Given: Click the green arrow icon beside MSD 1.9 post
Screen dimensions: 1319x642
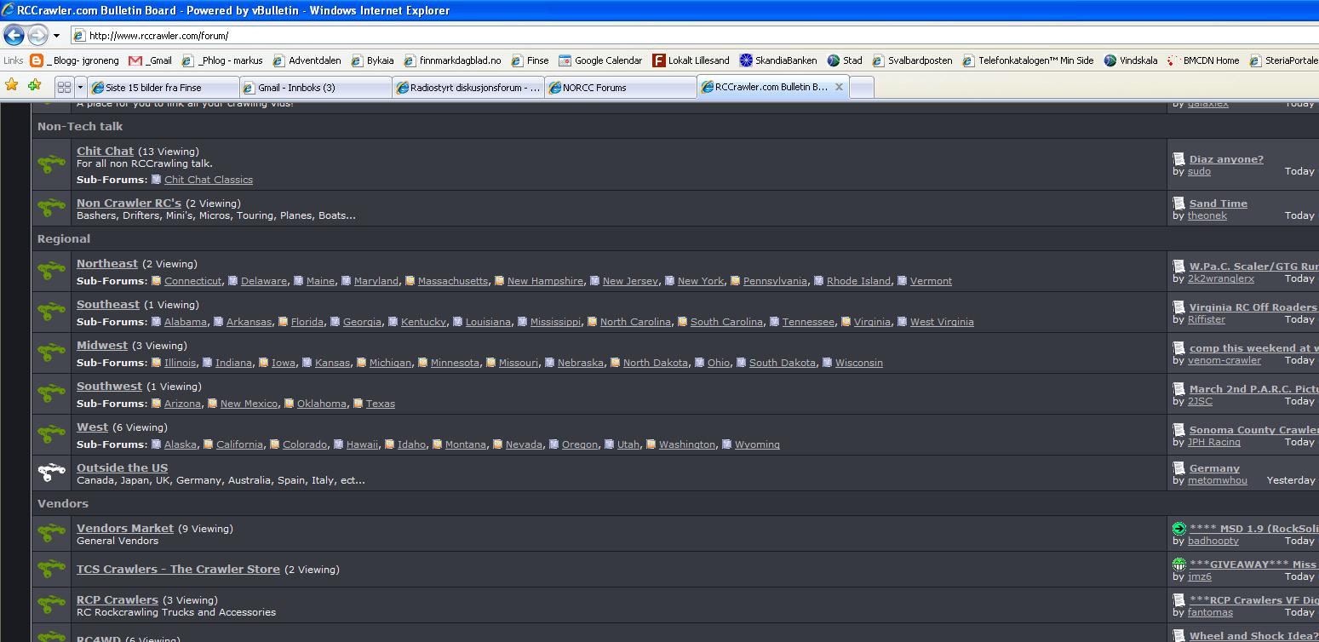Looking at the screenshot, I should click(1178, 529).
